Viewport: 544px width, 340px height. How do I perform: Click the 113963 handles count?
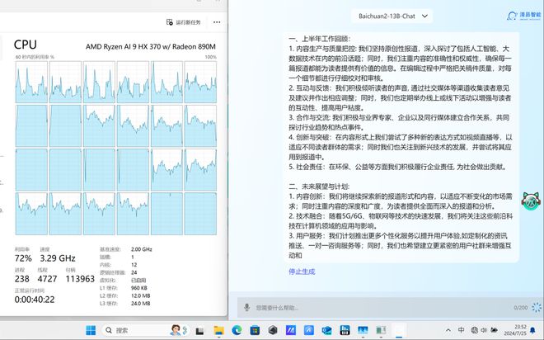coord(80,279)
